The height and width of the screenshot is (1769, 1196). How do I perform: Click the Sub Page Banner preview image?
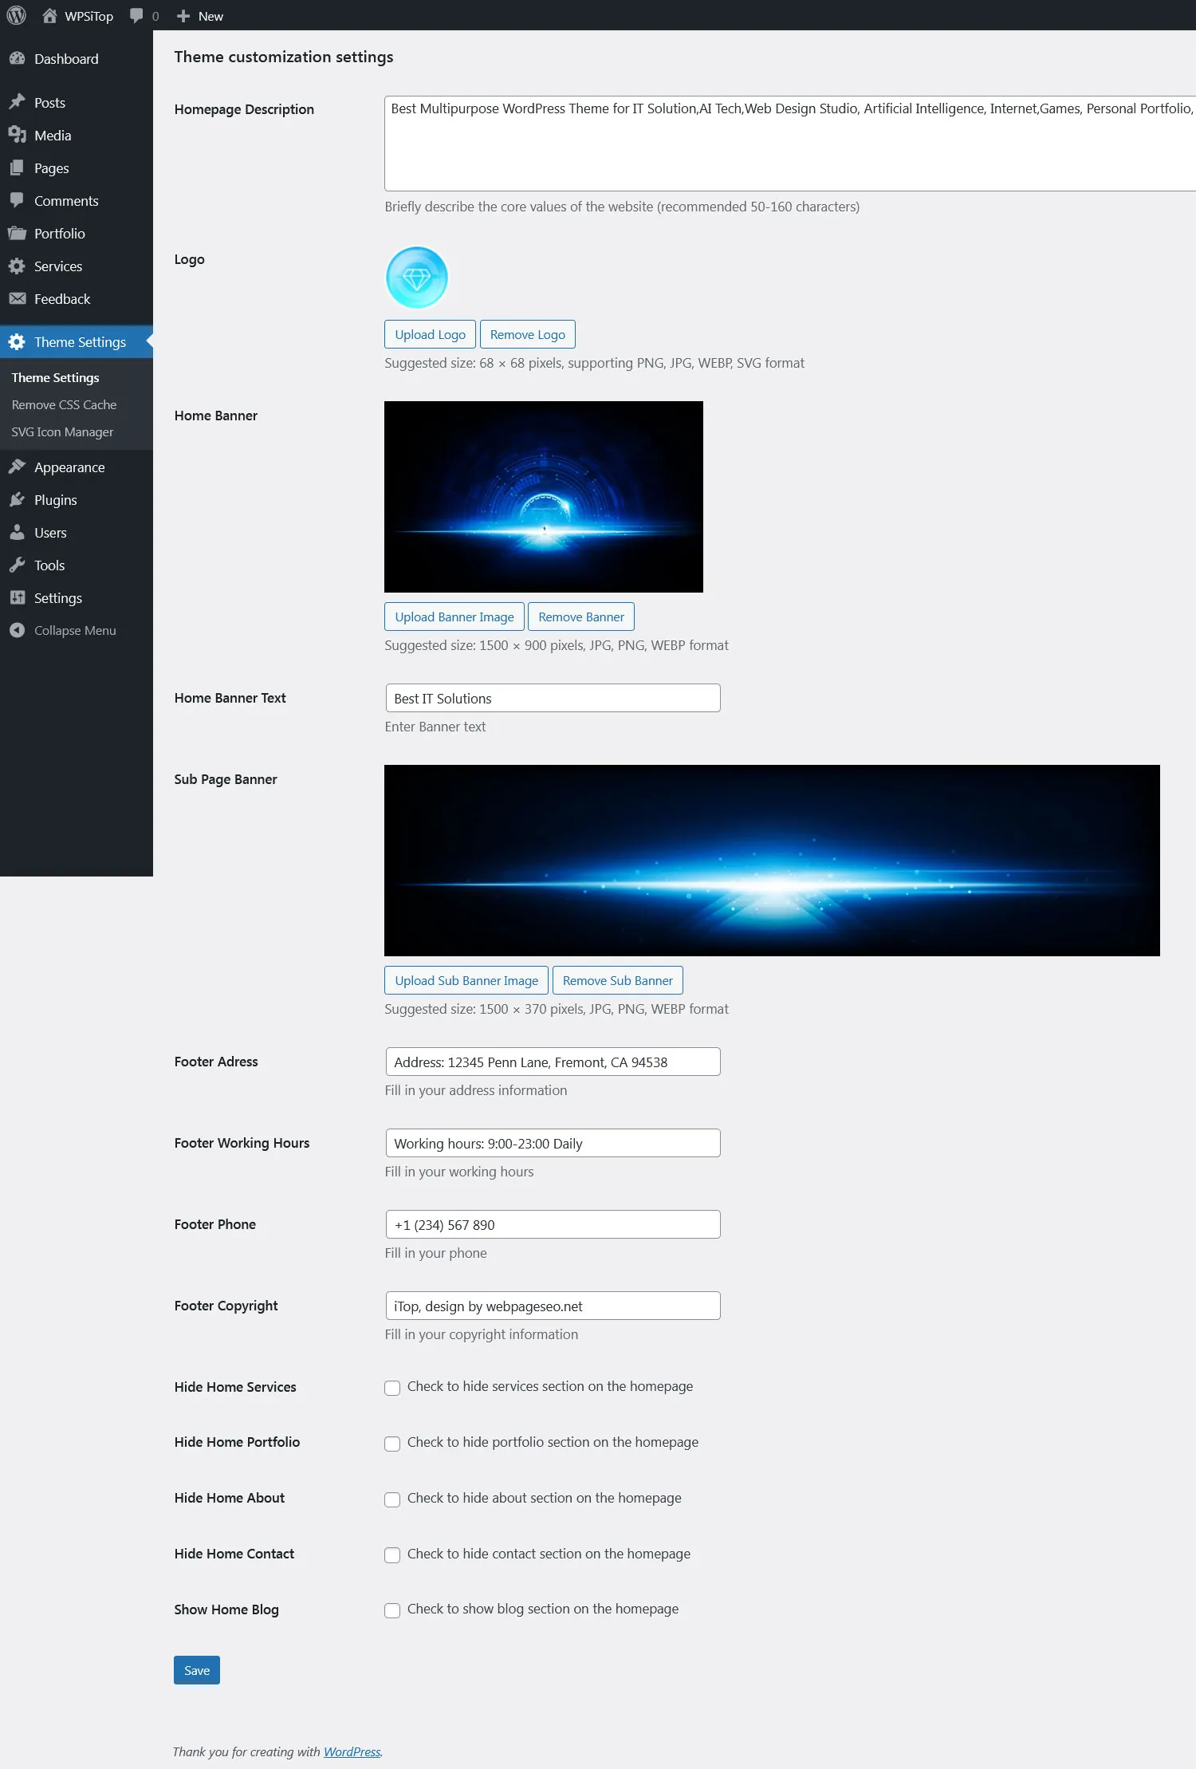[772, 861]
